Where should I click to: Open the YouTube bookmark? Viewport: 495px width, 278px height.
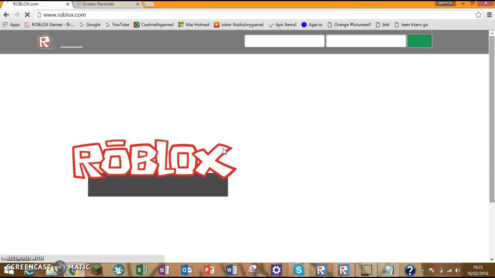(117, 24)
